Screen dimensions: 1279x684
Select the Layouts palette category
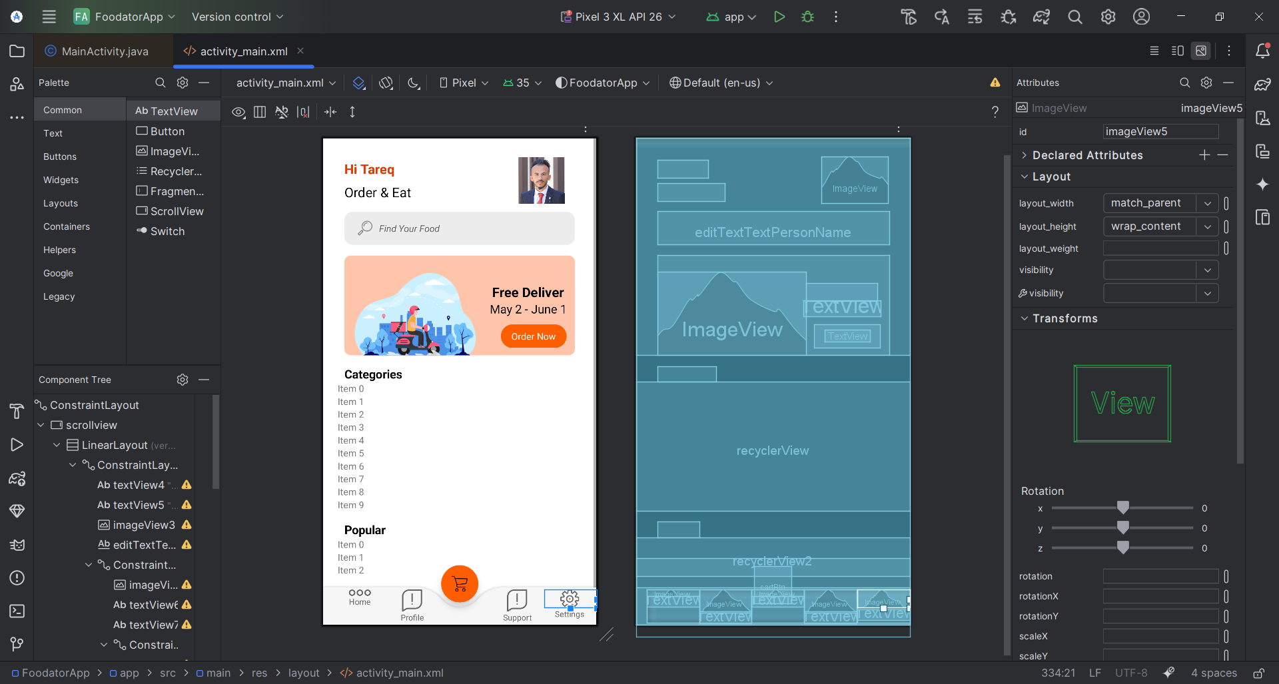coord(61,203)
